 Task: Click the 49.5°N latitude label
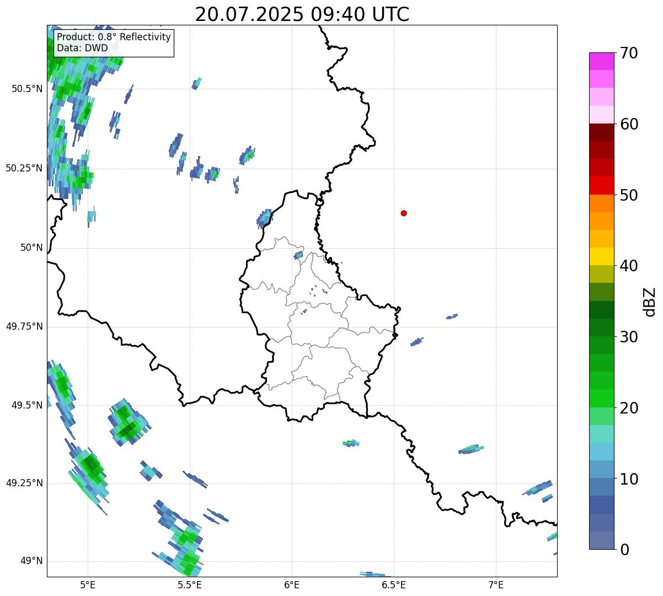(26, 405)
